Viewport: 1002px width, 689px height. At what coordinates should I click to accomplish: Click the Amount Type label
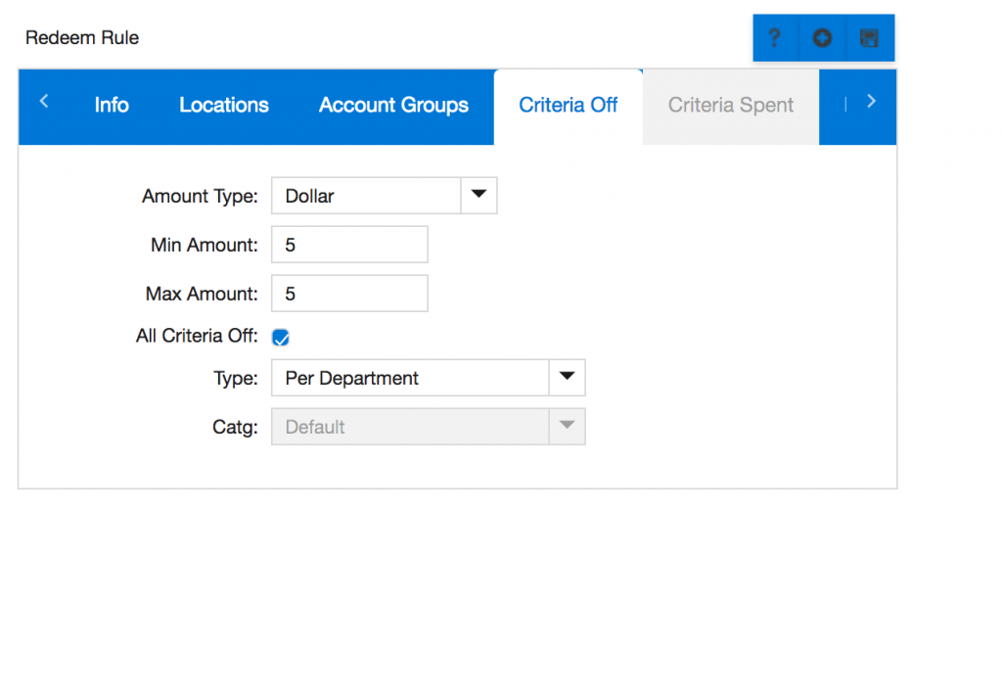coord(200,196)
